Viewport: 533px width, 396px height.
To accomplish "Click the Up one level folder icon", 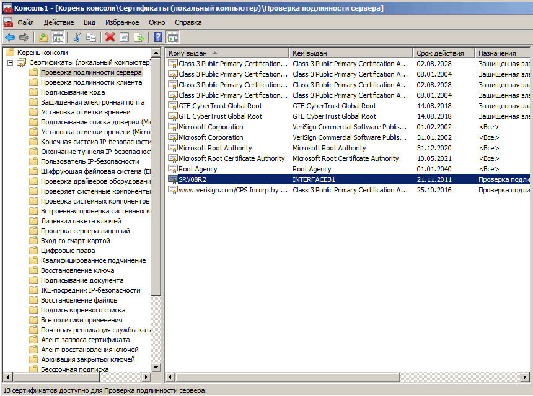I will (x=43, y=37).
